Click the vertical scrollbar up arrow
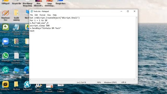The image size is (167, 94). 136,18
